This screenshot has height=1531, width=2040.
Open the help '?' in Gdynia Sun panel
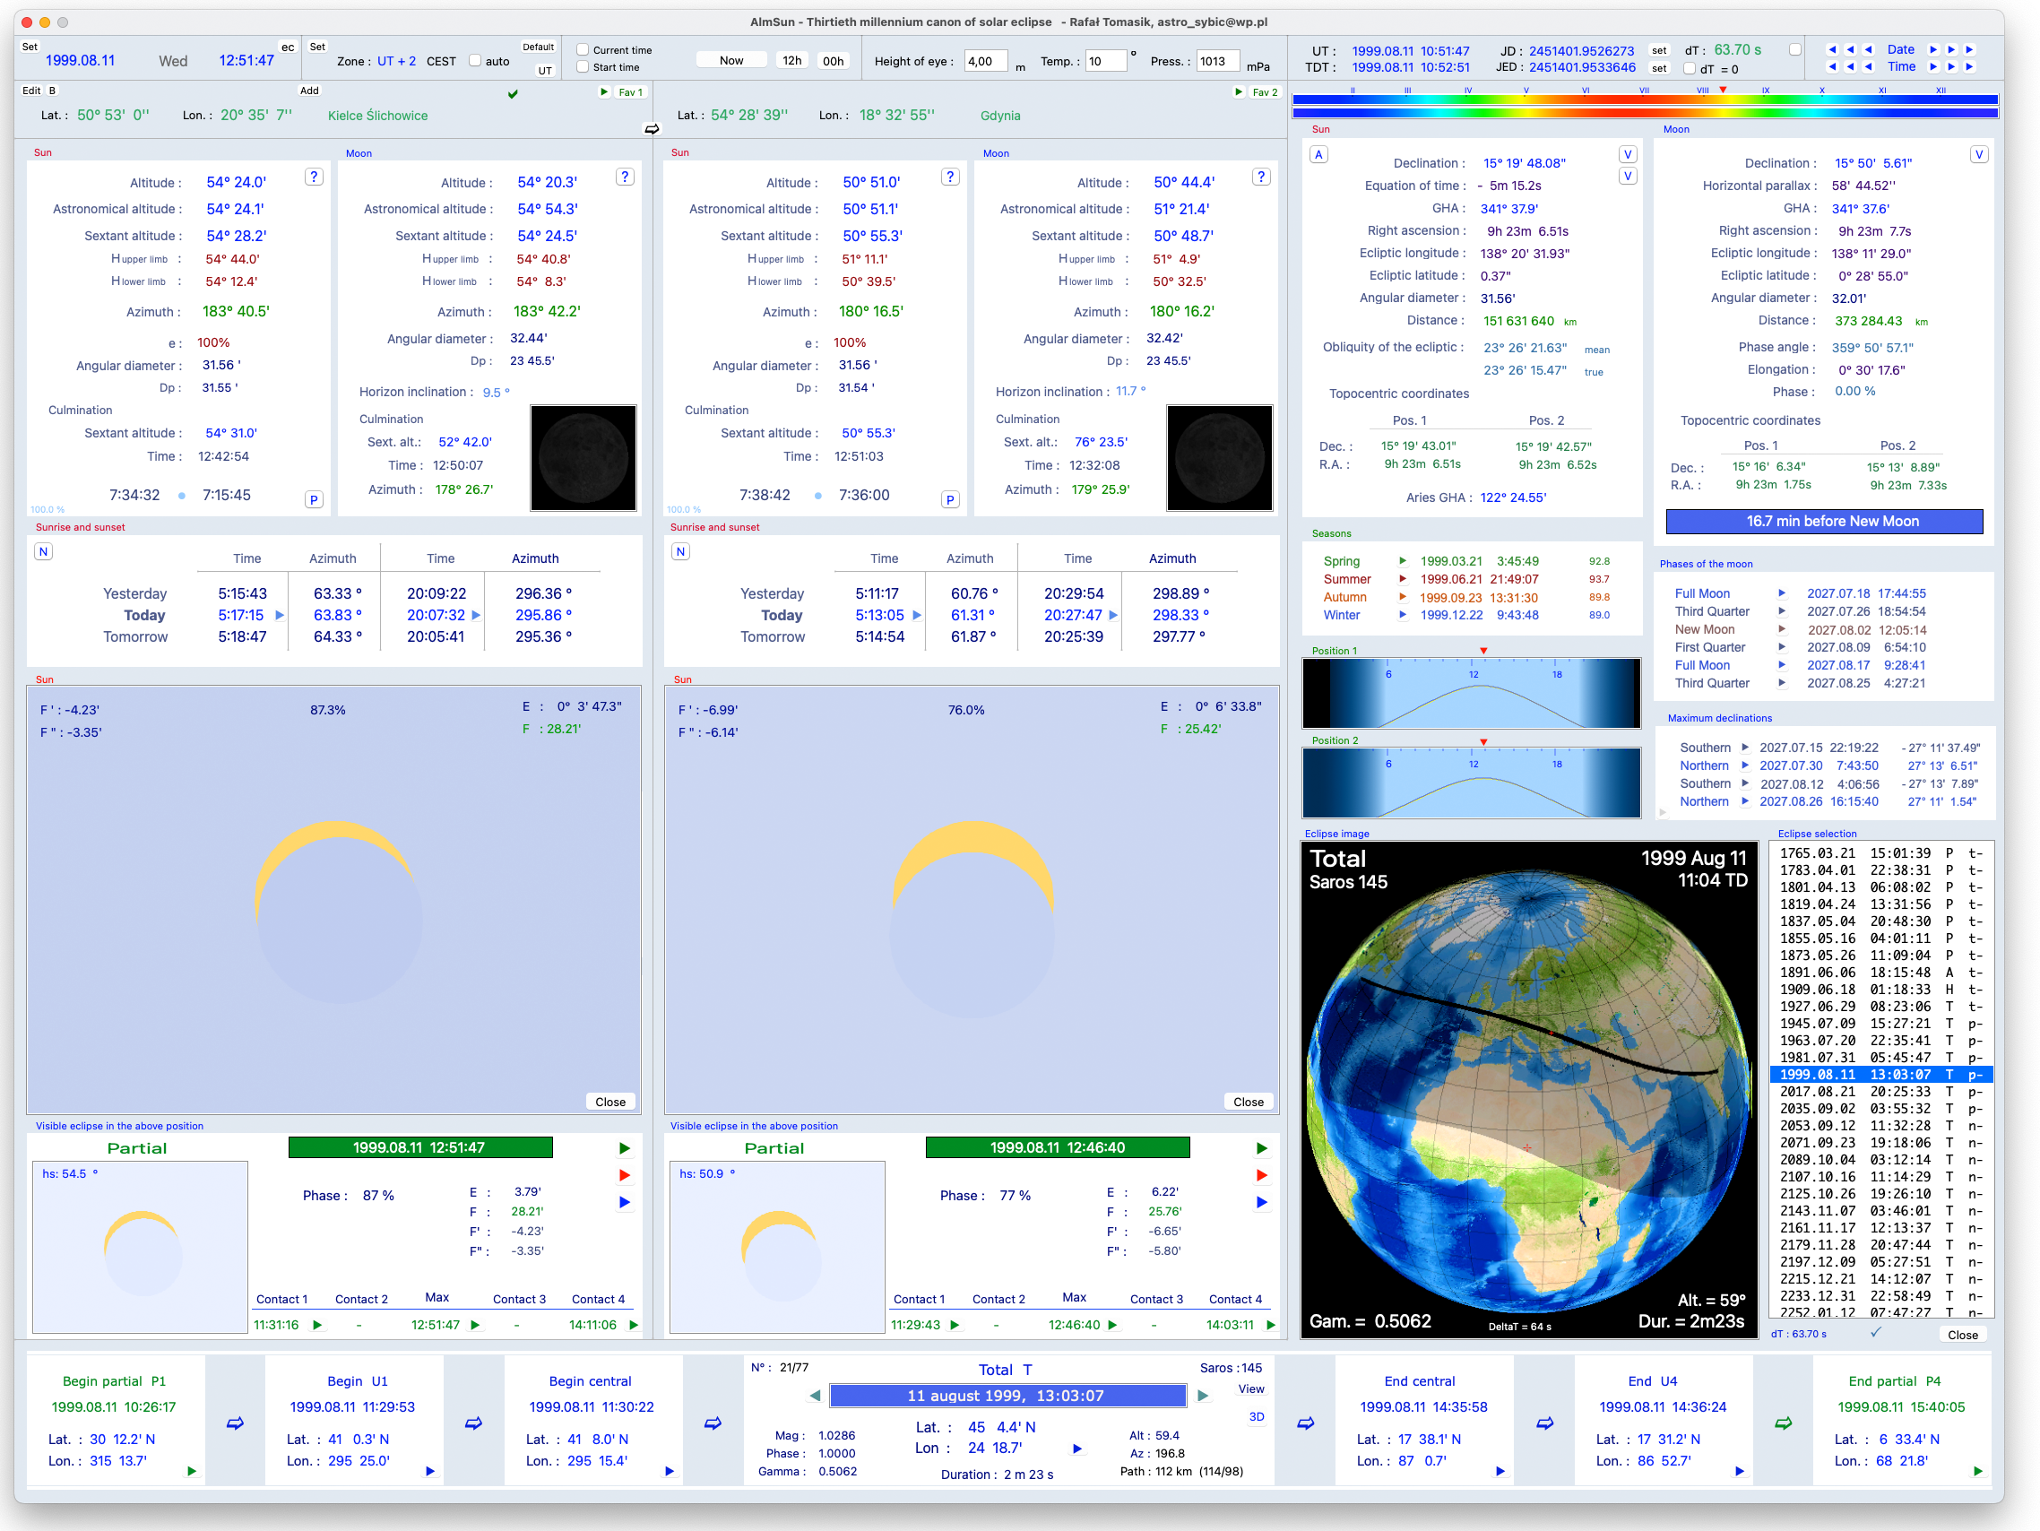[x=950, y=177]
